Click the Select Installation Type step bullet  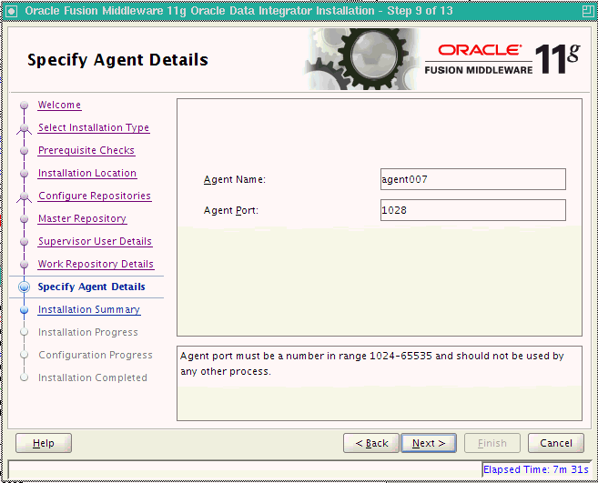(x=24, y=128)
